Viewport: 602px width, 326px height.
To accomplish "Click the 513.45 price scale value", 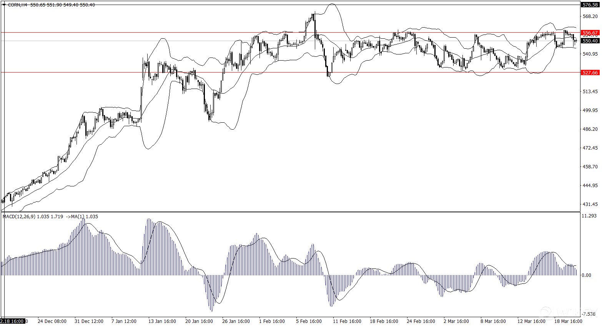I will coord(590,91).
